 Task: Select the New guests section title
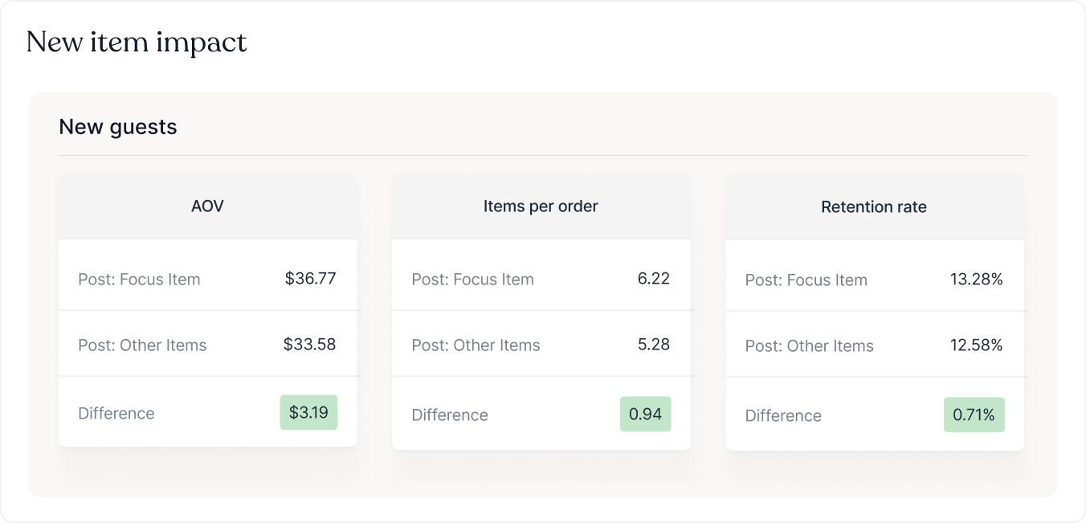(118, 127)
